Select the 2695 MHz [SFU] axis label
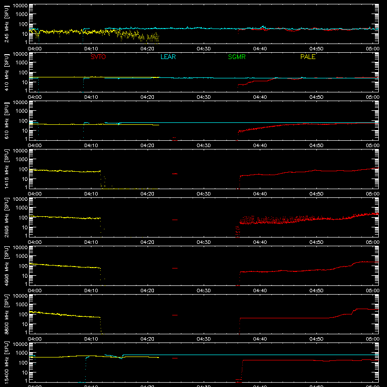 (7, 217)
